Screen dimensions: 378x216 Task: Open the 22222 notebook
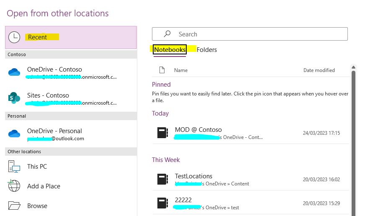(251, 203)
